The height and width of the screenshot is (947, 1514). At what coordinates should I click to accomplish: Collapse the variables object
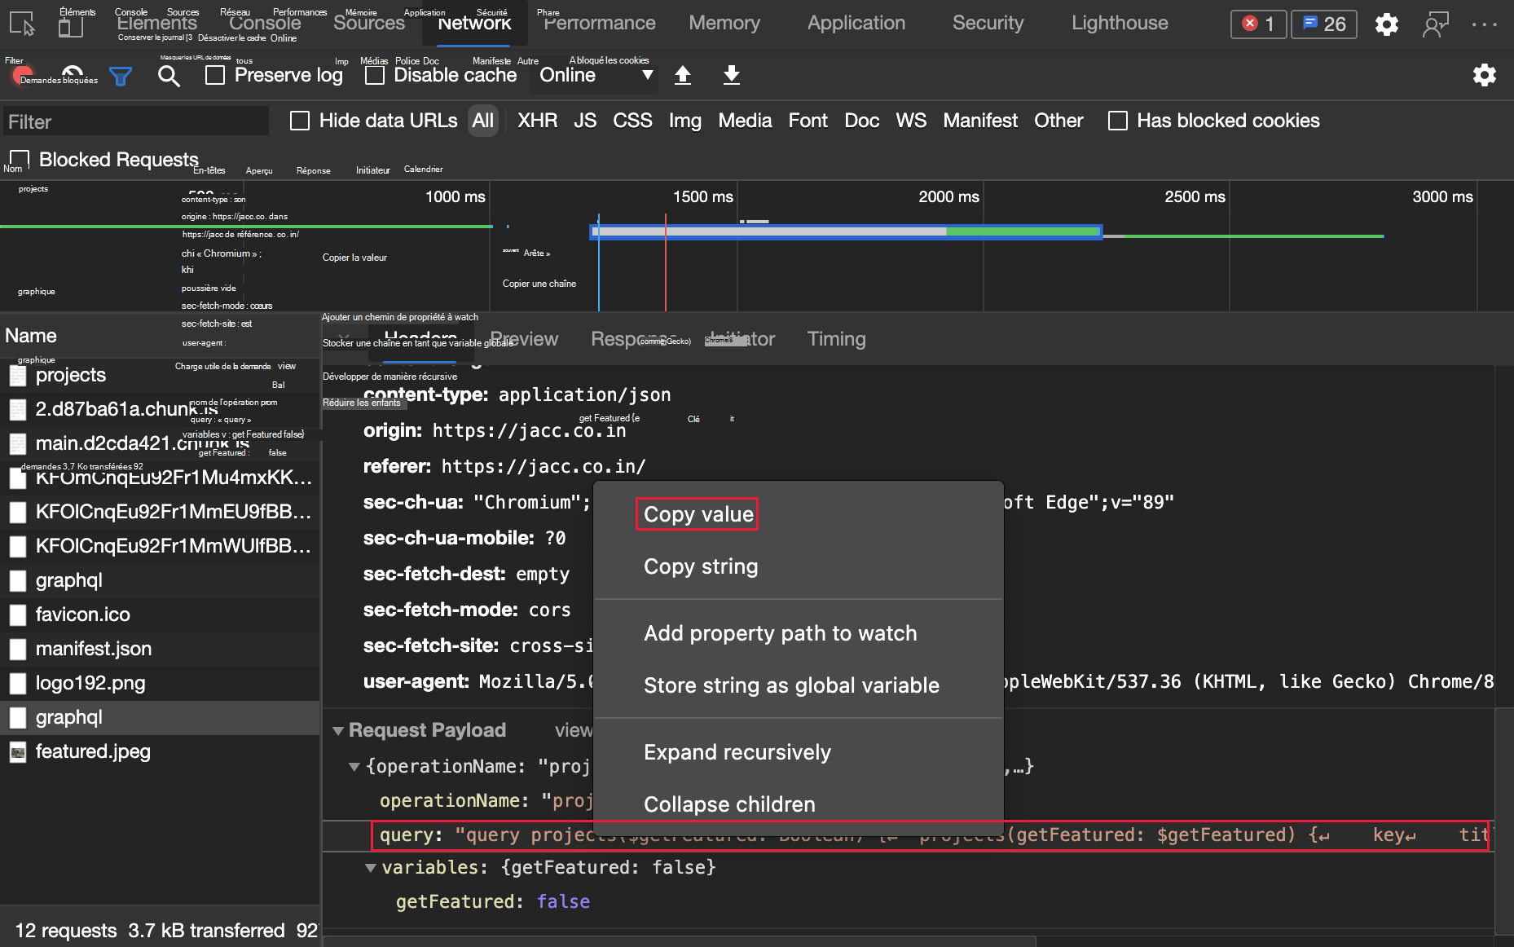pyautogui.click(x=371, y=868)
